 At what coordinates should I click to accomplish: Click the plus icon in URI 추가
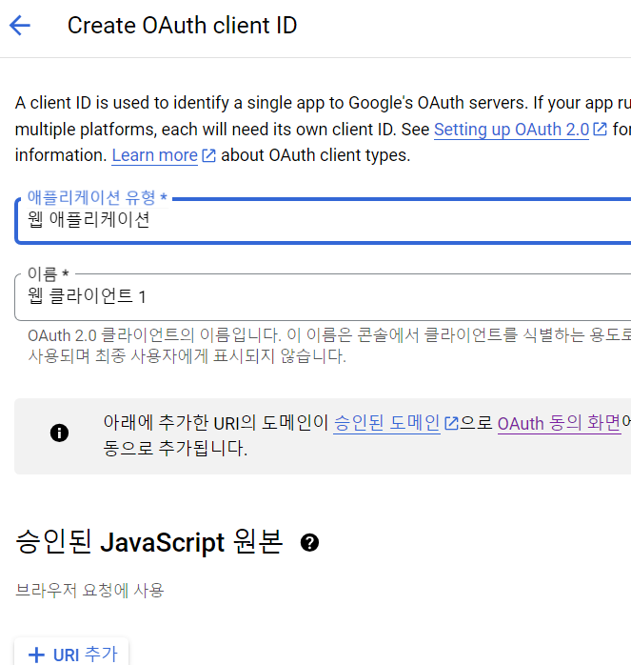tap(36, 655)
